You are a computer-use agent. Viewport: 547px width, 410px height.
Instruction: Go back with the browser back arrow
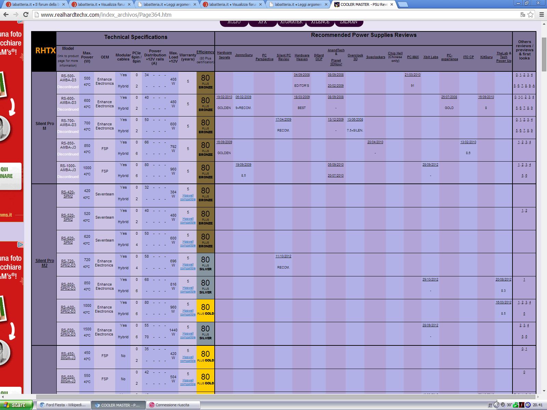(x=6, y=15)
